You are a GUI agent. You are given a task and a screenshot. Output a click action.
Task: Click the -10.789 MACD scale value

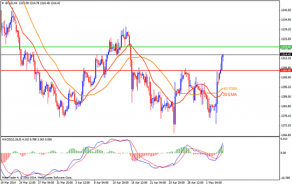pos(285,178)
